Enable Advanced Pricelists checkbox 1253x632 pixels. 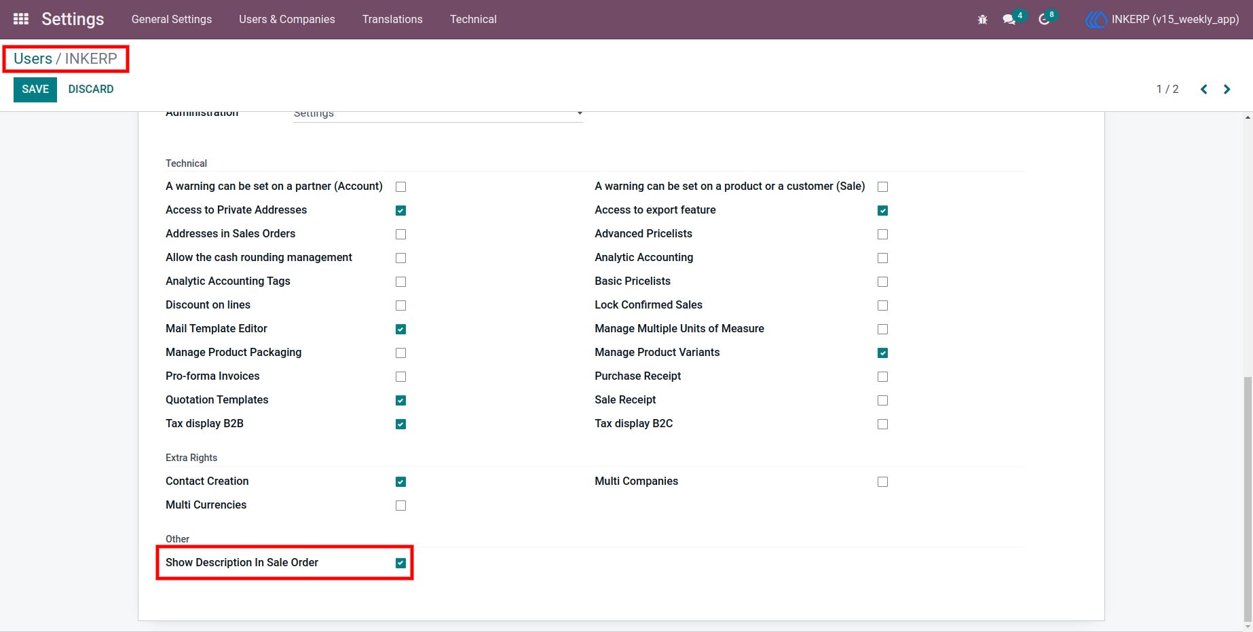click(x=882, y=234)
